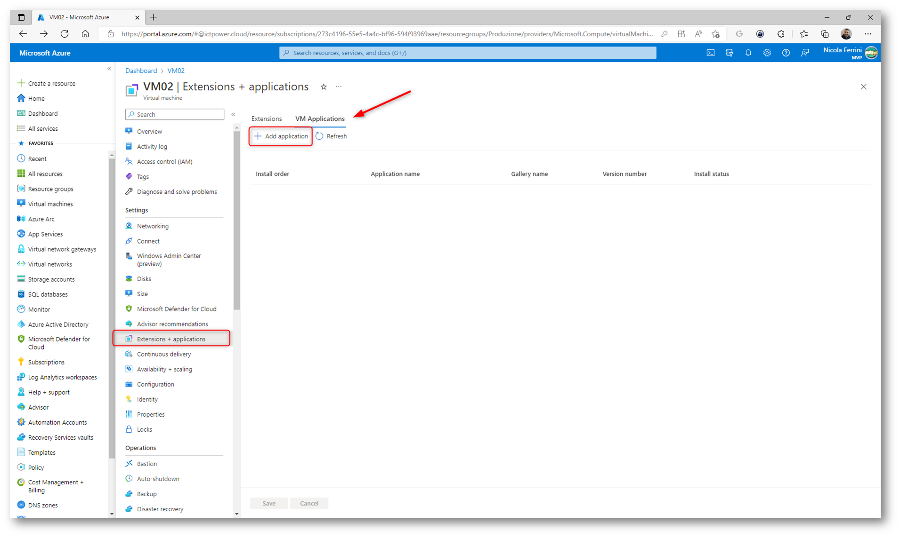
Task: Click the Locks padlock icon
Action: (129, 429)
